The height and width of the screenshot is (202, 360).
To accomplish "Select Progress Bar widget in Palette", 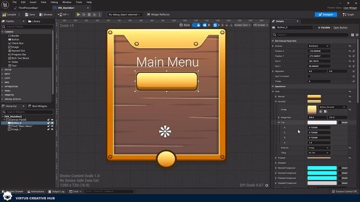I will [x=19, y=54].
